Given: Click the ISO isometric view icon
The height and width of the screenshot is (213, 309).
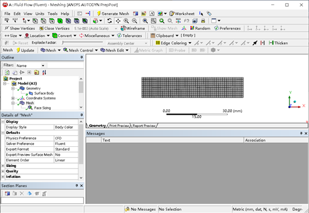Looking at the screenshot, I should click(178, 21).
